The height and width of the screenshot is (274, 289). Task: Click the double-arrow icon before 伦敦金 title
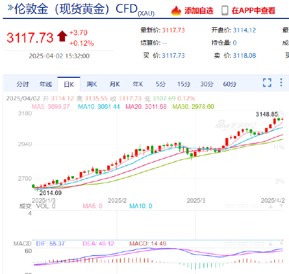click(11, 7)
